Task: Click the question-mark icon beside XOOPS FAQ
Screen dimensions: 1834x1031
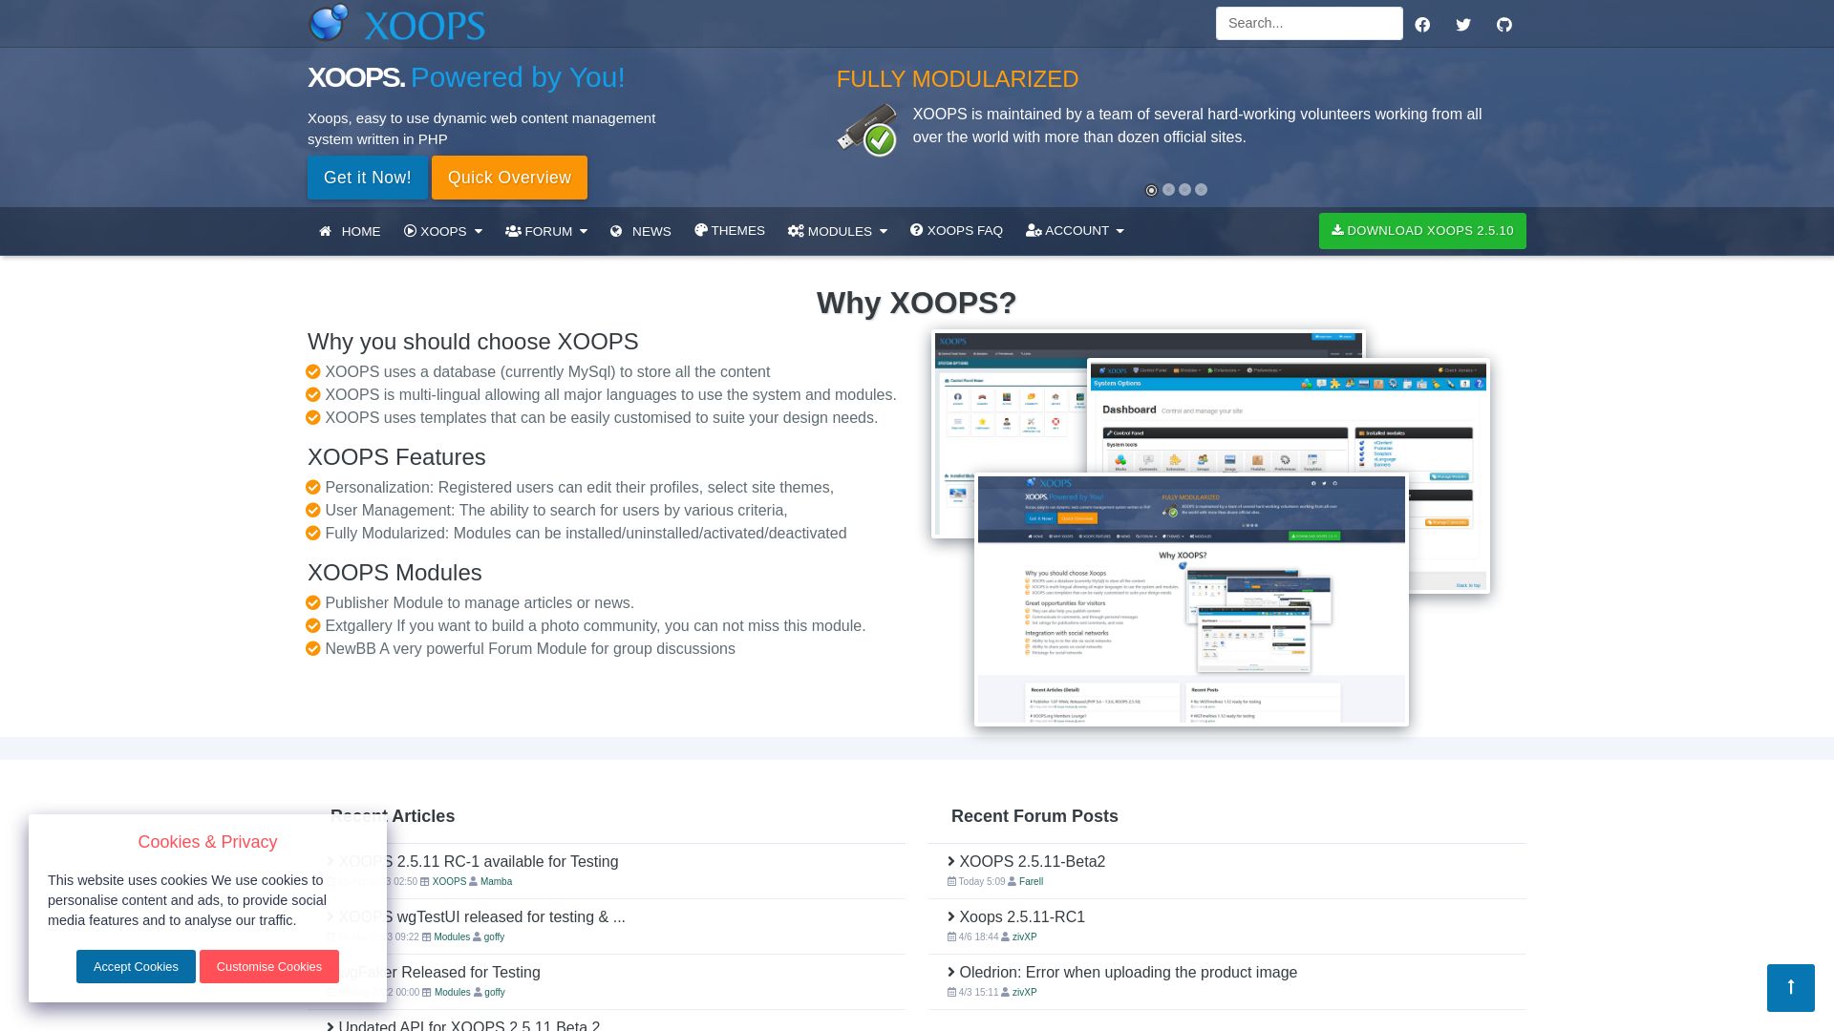Action: [918, 230]
